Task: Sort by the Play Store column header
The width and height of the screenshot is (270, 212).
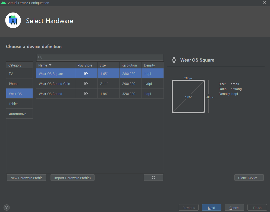Action: pyautogui.click(x=86, y=65)
